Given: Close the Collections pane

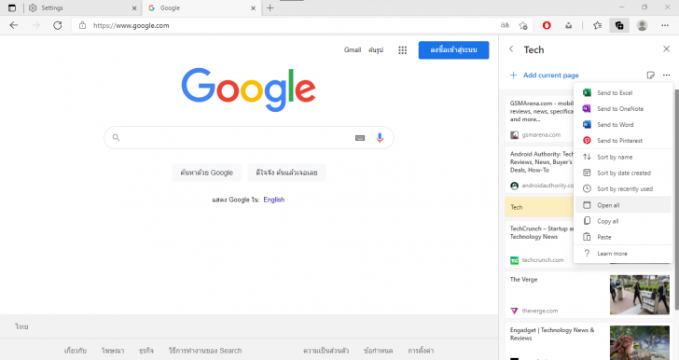Looking at the screenshot, I should pyautogui.click(x=667, y=48).
